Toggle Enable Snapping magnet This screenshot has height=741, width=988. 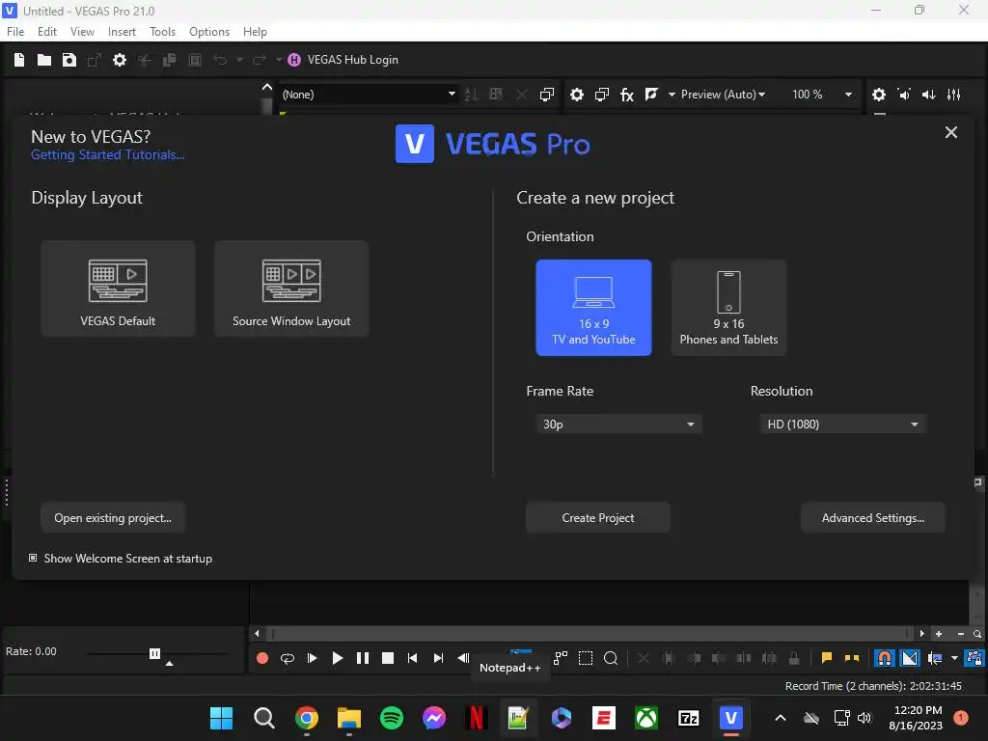click(x=885, y=658)
